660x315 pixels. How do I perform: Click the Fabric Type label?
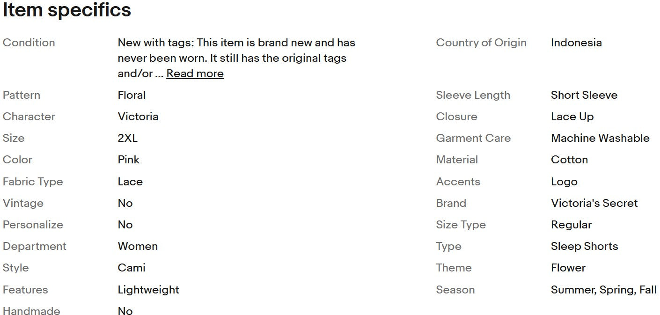(33, 182)
